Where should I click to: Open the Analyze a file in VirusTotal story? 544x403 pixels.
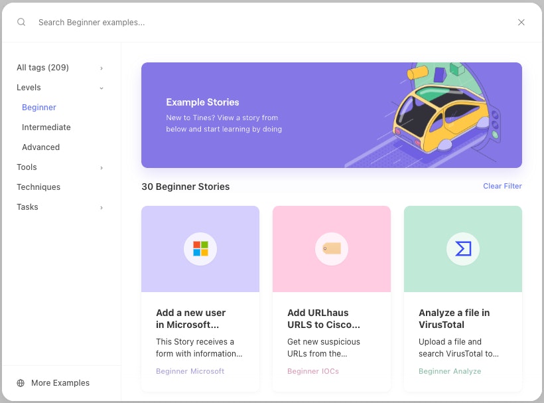click(454, 319)
